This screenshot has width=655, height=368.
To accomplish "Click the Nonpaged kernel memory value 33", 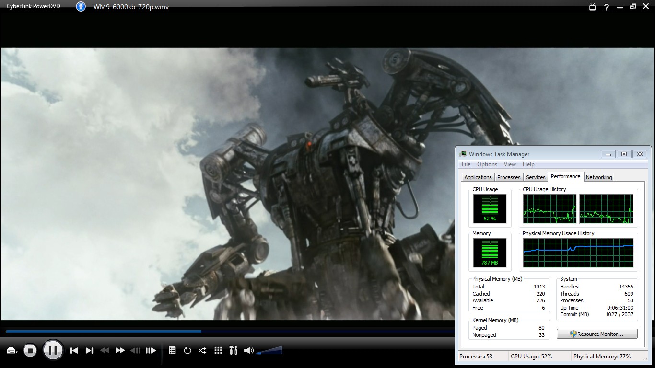I will [x=542, y=335].
